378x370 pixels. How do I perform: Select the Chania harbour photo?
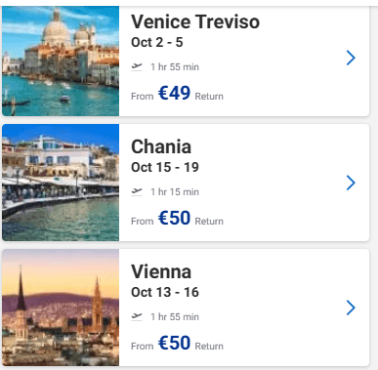click(61, 183)
